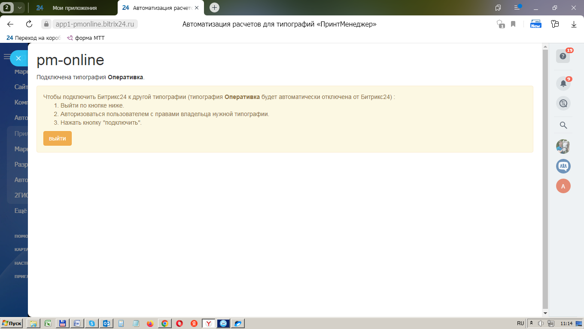
Task: Open notifications bell with 9 badge
Action: point(563,84)
